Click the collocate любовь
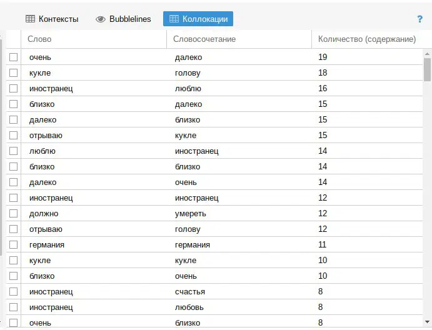 coord(189,307)
